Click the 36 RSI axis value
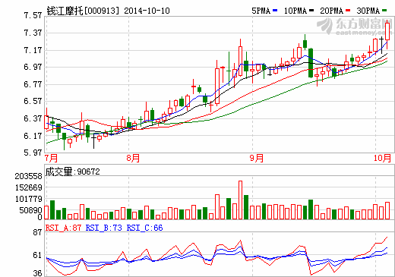Image resolution: width=395 pixels, height=277 pixels. coord(37,273)
